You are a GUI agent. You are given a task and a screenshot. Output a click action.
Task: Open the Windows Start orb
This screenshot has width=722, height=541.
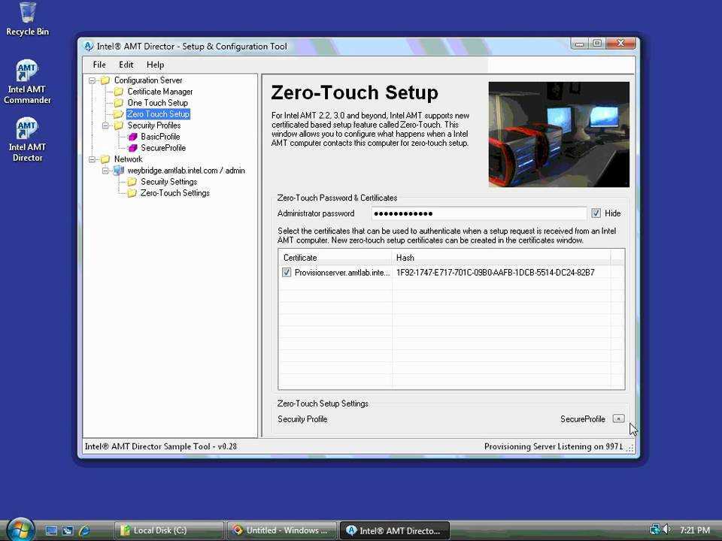20,530
